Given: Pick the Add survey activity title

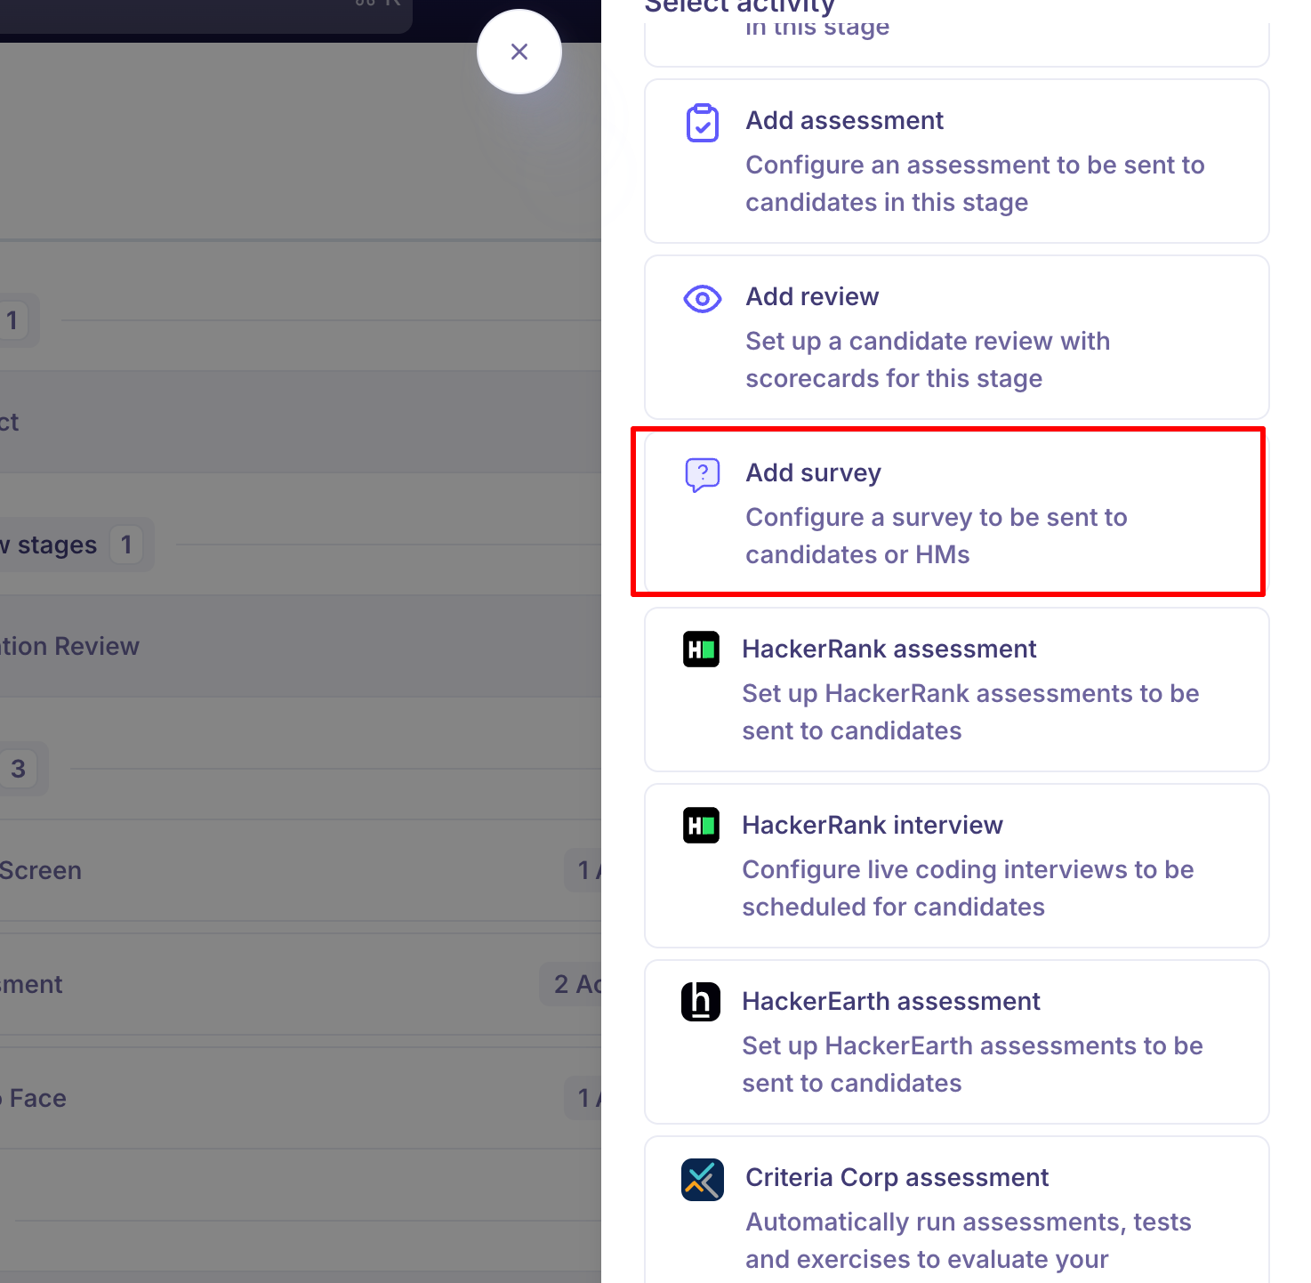Looking at the screenshot, I should (x=814, y=472).
